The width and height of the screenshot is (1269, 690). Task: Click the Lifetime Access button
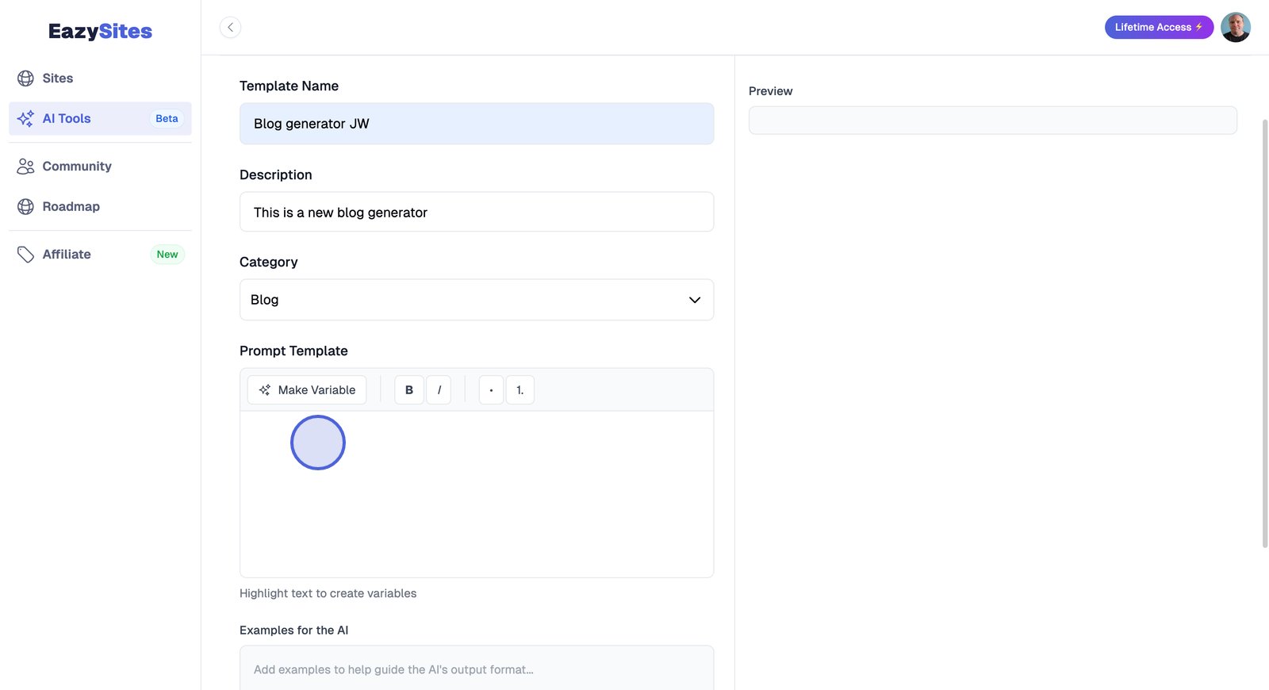[x=1158, y=28]
